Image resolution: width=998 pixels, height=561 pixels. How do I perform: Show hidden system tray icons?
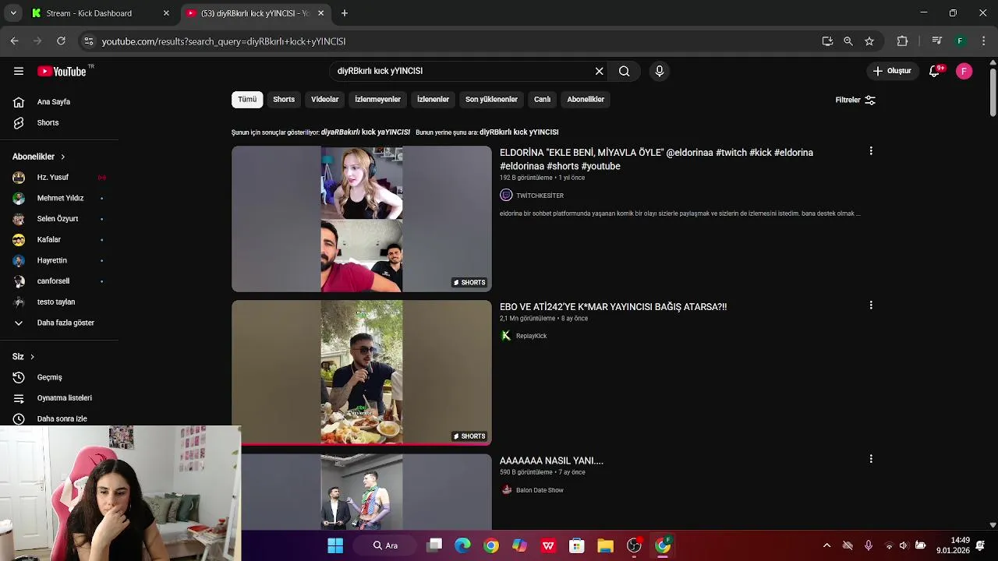coord(826,545)
